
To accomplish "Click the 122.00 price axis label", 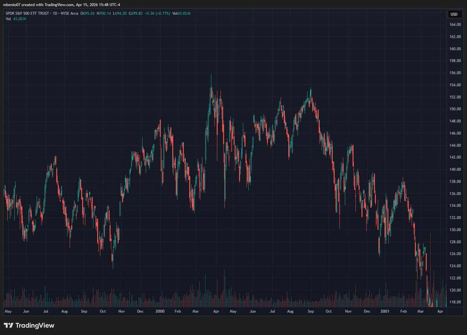I will (455, 278).
